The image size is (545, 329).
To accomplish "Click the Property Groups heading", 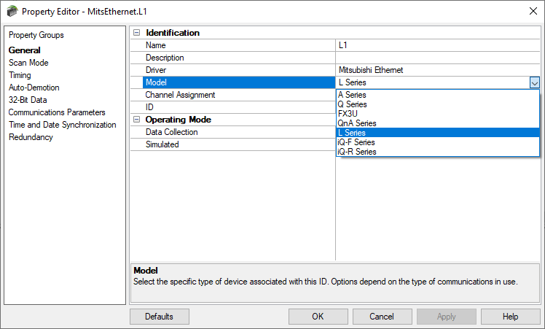I will (x=36, y=35).
